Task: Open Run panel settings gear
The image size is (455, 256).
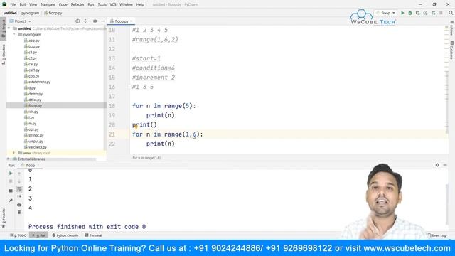Action: 437,165
